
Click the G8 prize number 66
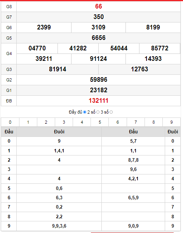point(98,6)
